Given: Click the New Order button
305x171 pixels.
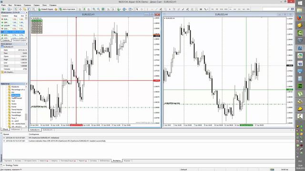Looking at the screenshot, I should point(46,9).
